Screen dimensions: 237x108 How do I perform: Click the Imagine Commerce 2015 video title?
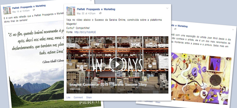pyautogui.click(x=108, y=85)
